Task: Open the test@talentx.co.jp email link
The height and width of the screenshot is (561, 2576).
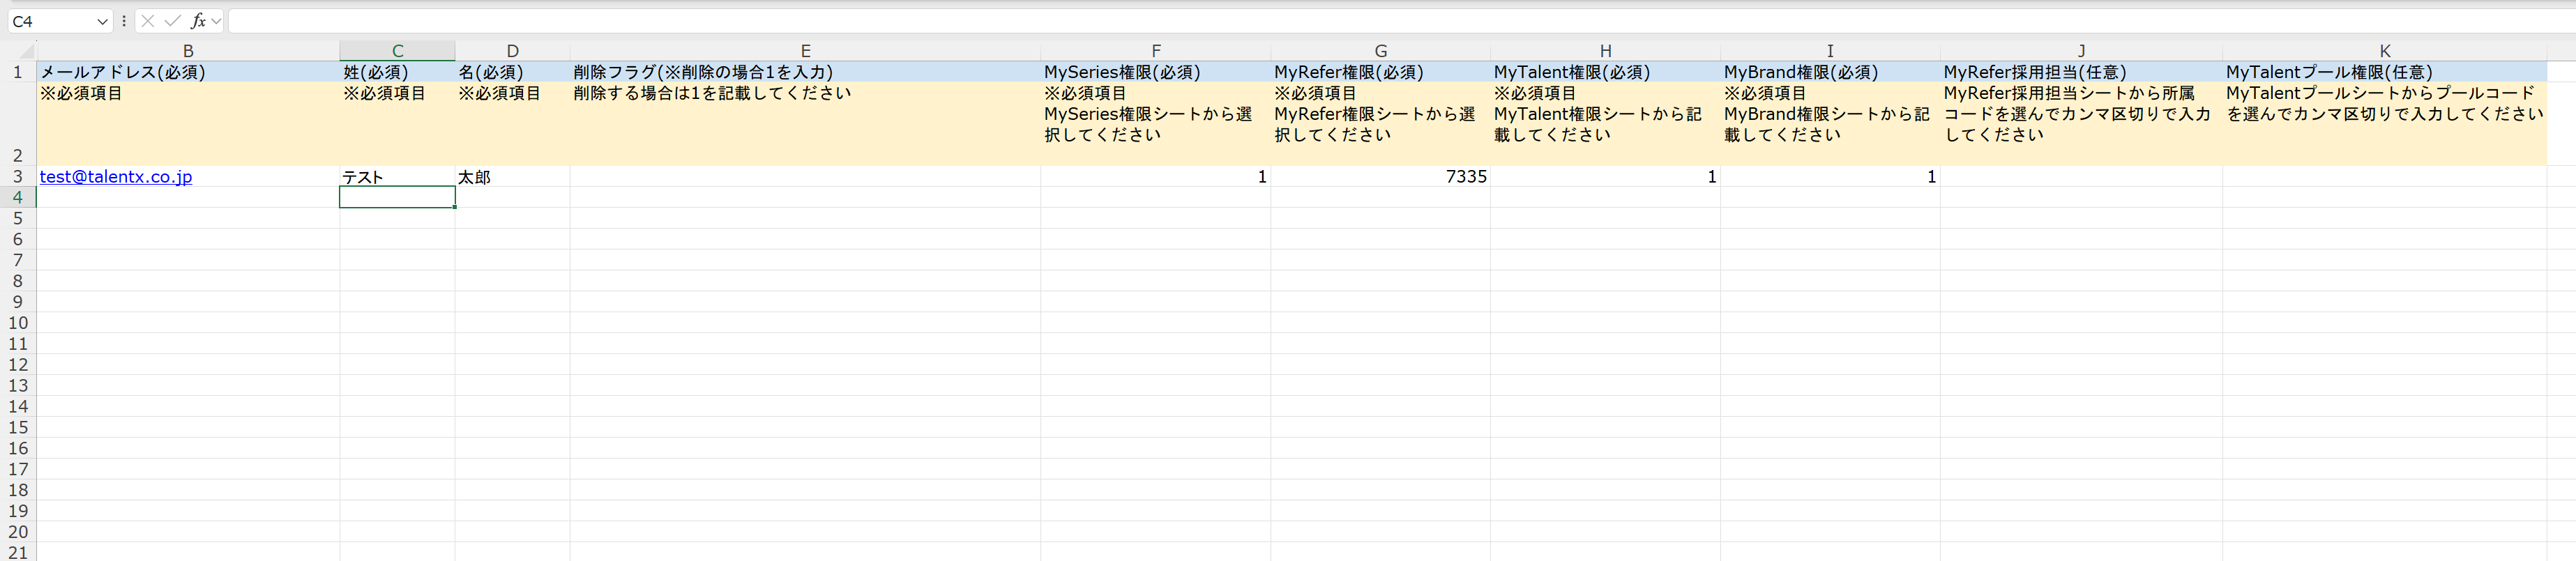Action: click(x=116, y=177)
